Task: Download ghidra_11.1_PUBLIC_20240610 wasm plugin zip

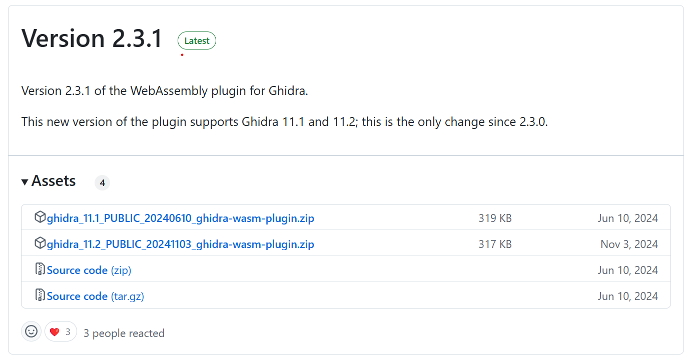Action: point(181,218)
